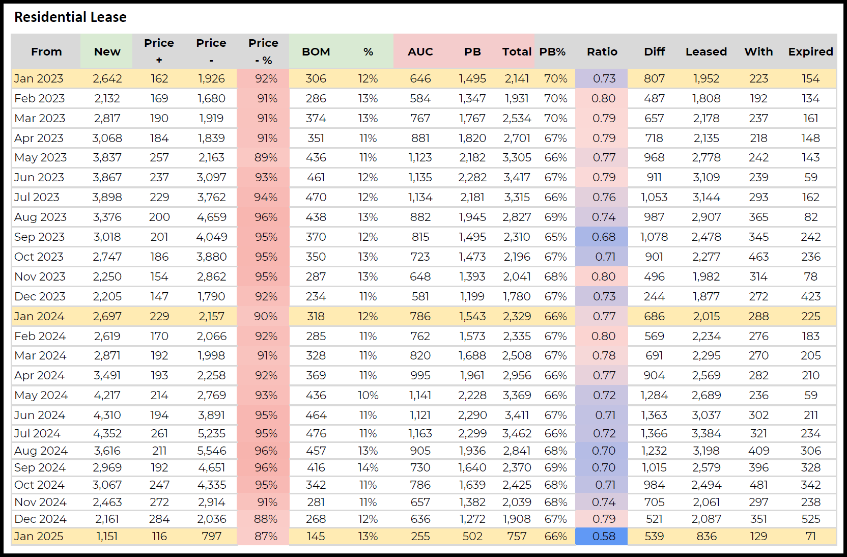Click the Sep 2023 Ratio cell showing 0.68
The height and width of the screenshot is (557, 847).
[604, 237]
